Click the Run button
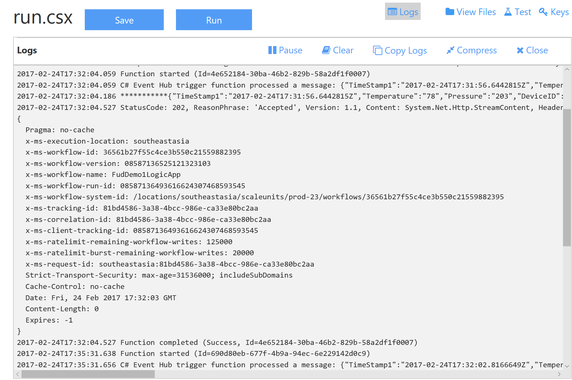Image resolution: width=572 pixels, height=380 pixels. point(213,19)
